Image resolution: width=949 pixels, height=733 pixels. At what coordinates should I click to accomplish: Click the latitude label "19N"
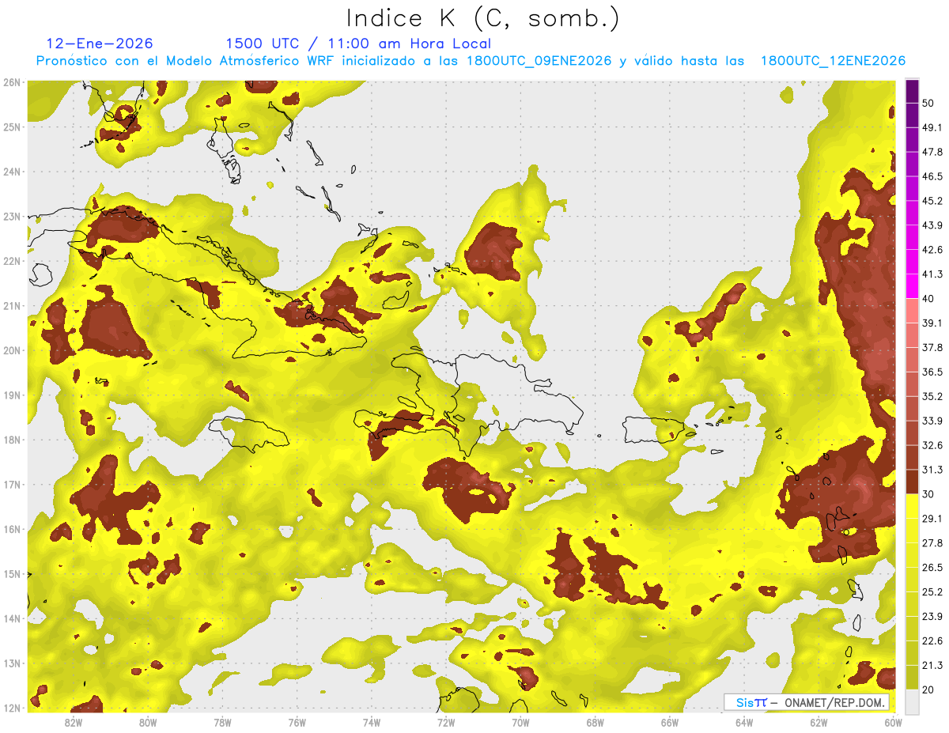11,395
